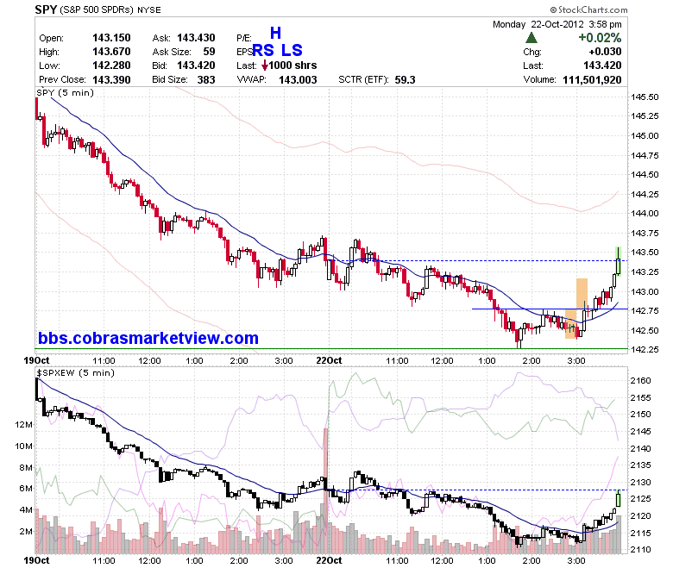673x568 pixels.
Task: Click the SPY ticker title
Action: pyautogui.click(x=46, y=9)
